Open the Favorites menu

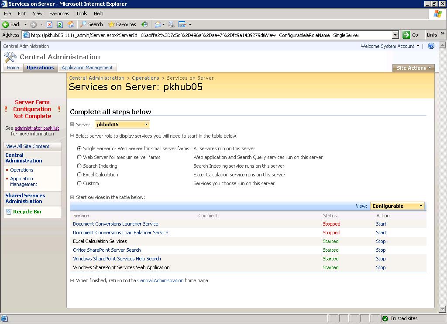59,13
